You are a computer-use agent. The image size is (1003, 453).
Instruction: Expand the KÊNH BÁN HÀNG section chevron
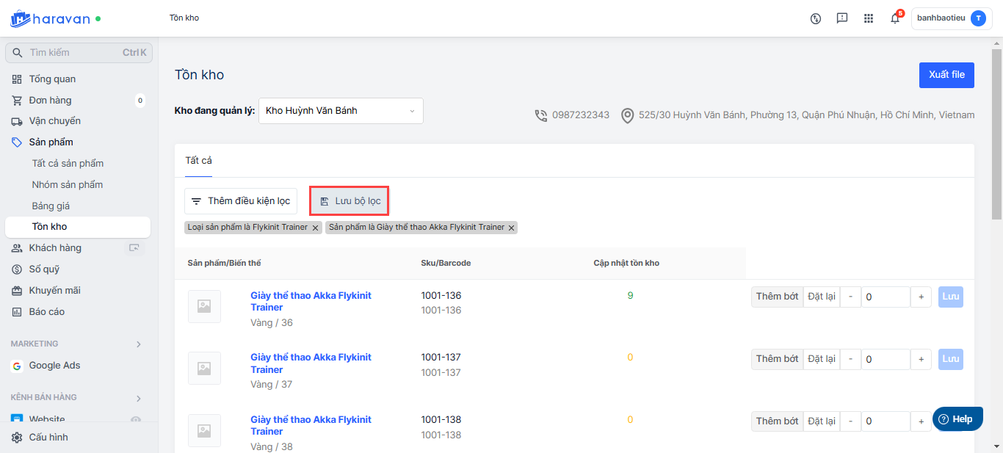point(139,398)
